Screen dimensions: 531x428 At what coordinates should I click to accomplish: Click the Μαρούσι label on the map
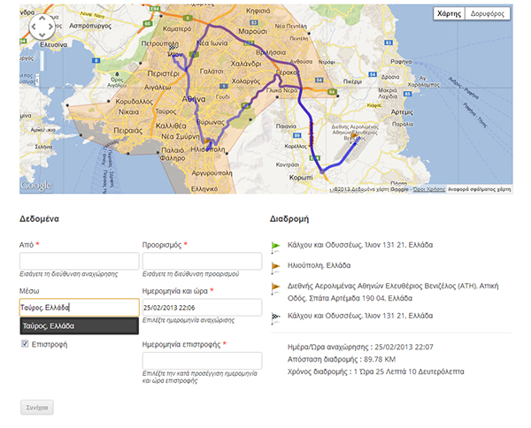252,32
